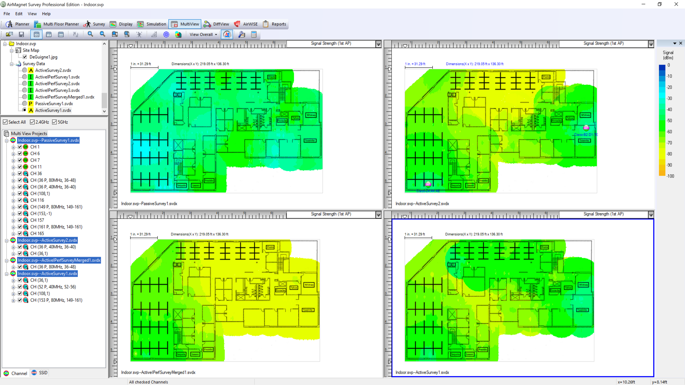
Task: Uncheck the CH 6 checkbox
Action: point(20,154)
